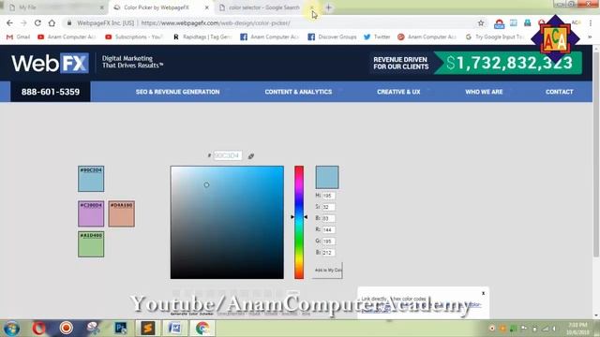Open the Discover Groups Facebook bookmark

coord(332,37)
